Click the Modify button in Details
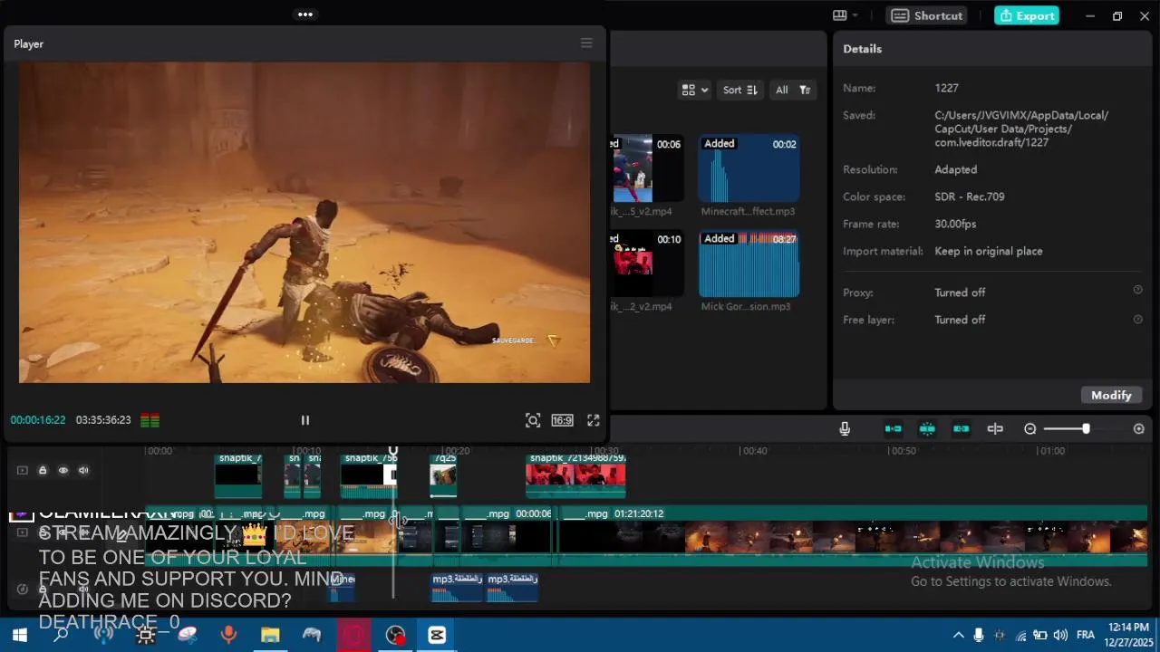 click(1111, 395)
